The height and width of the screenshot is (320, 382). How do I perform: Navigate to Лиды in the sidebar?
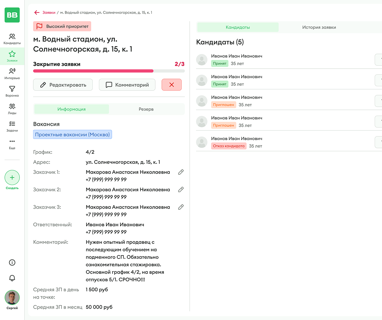(12, 109)
